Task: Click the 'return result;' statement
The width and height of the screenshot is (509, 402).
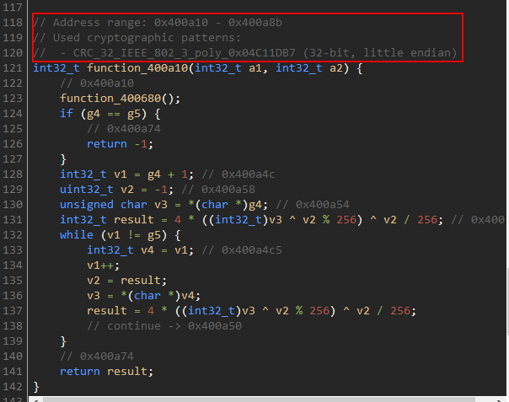Action: pos(106,372)
